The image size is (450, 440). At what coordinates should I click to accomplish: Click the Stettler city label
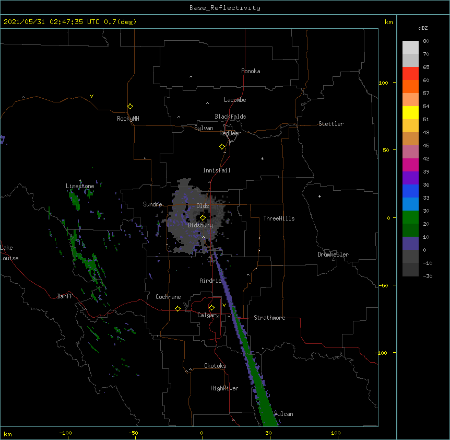click(331, 124)
